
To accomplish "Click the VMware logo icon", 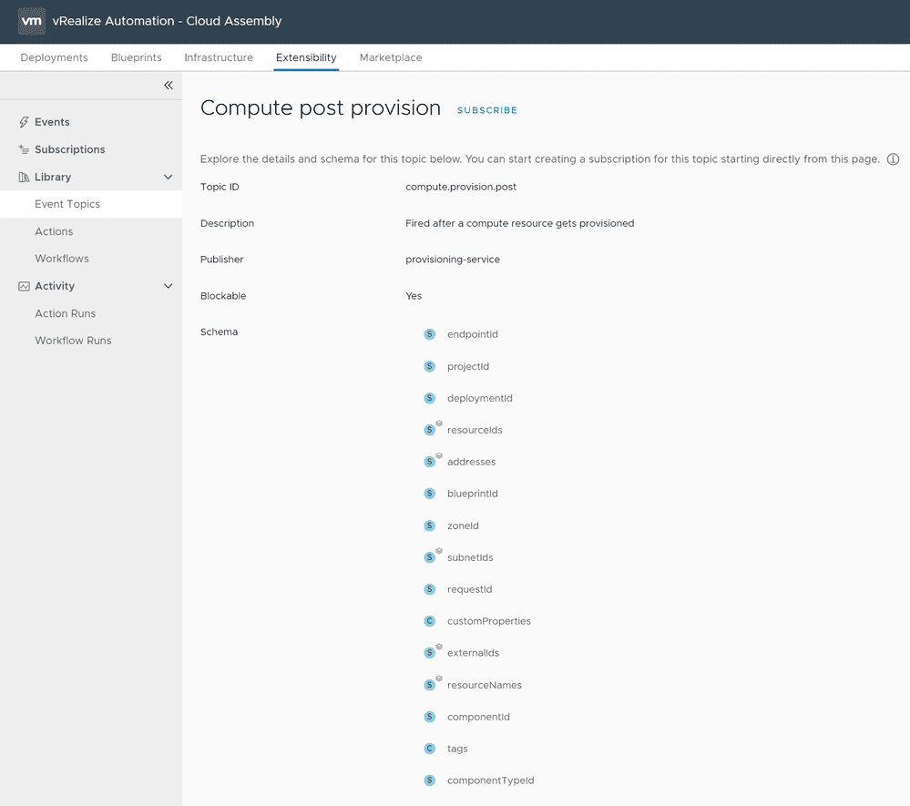I will click(x=32, y=21).
